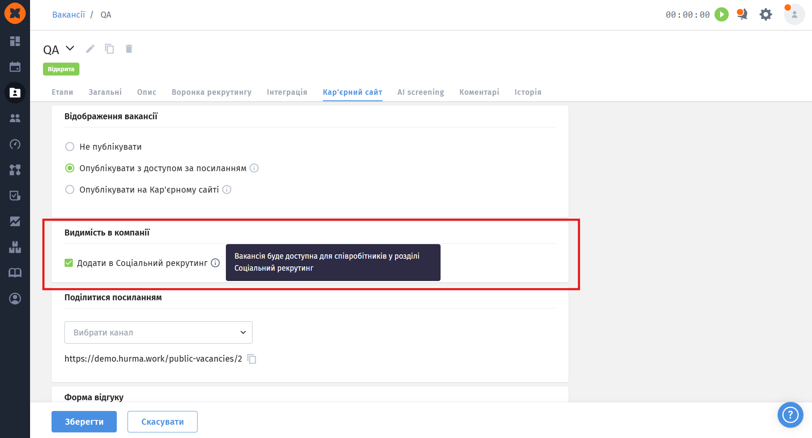Open the inventory boxes icon in sidebar
Screen dimensions: 812x438
tap(15, 247)
